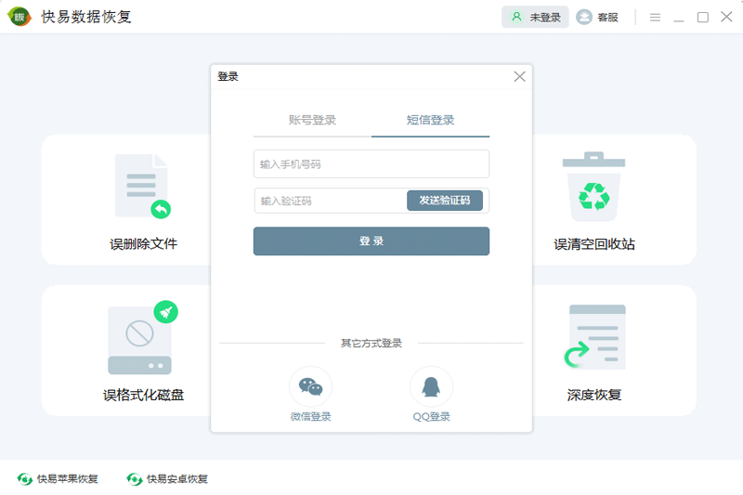Click the 登录 submit button

tap(371, 241)
